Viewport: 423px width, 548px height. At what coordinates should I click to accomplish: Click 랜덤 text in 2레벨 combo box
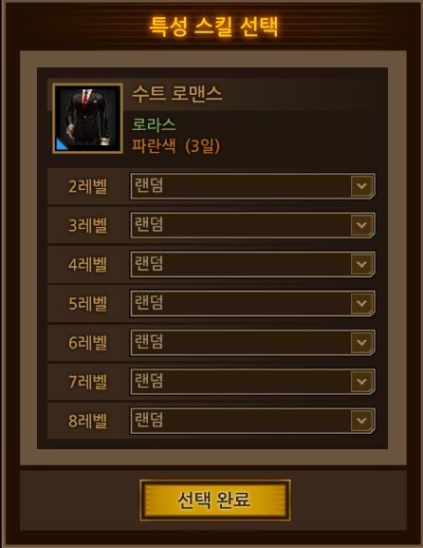pos(149,185)
